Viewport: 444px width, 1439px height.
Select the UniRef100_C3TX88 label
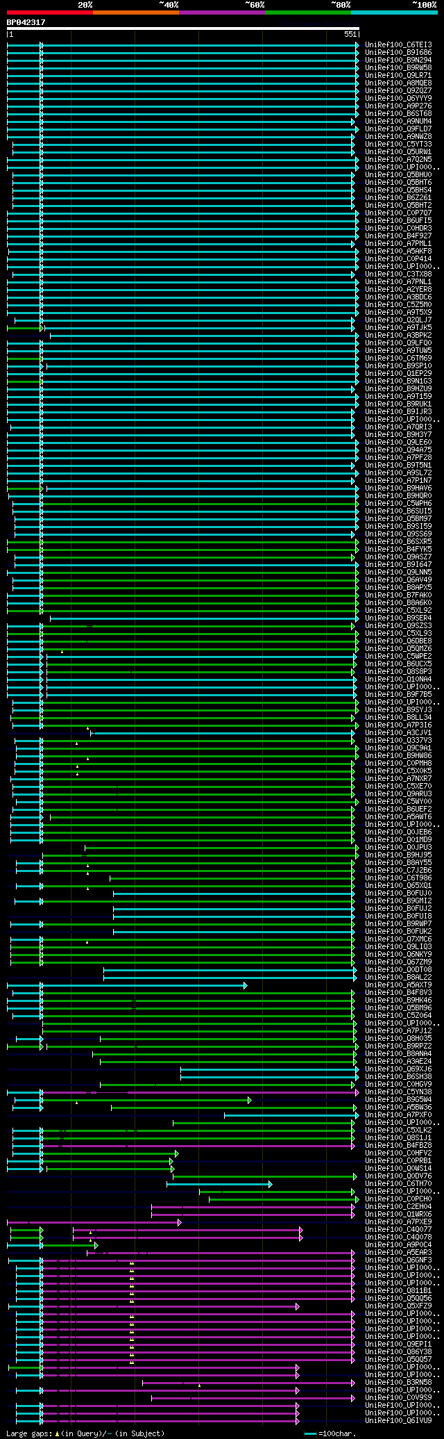398,274
